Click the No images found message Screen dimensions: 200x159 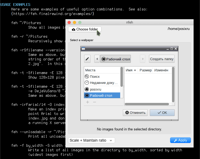tap(129, 129)
